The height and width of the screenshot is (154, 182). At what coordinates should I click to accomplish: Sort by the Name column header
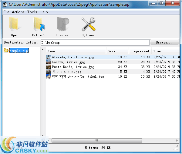coord(76,51)
